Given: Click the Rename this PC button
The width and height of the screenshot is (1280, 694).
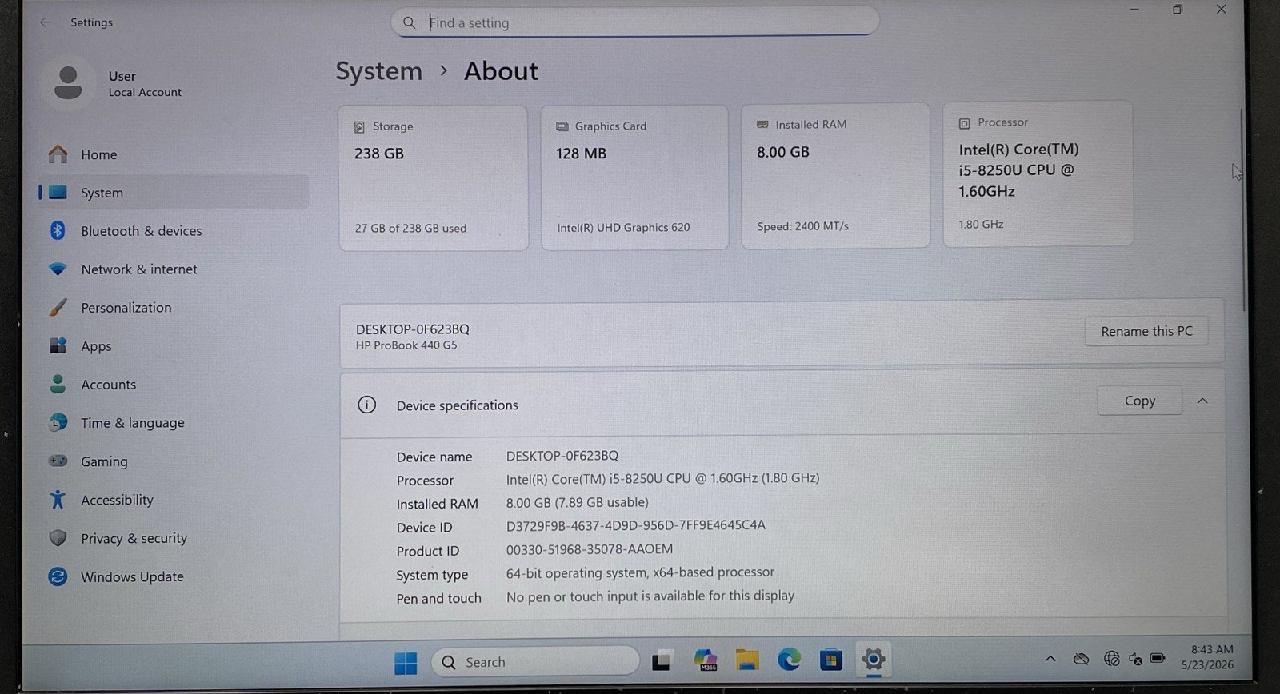Looking at the screenshot, I should 1146,331.
